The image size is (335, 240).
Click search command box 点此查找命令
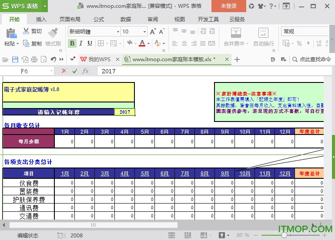pyautogui.click(x=312, y=59)
